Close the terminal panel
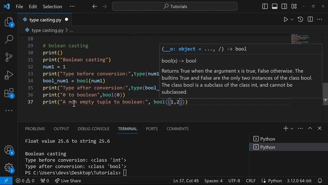 [x=320, y=128]
